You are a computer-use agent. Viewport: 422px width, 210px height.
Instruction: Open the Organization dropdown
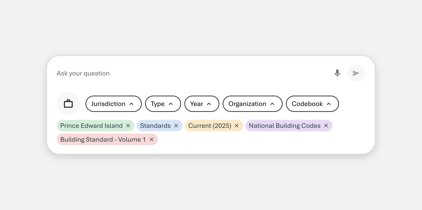[252, 104]
